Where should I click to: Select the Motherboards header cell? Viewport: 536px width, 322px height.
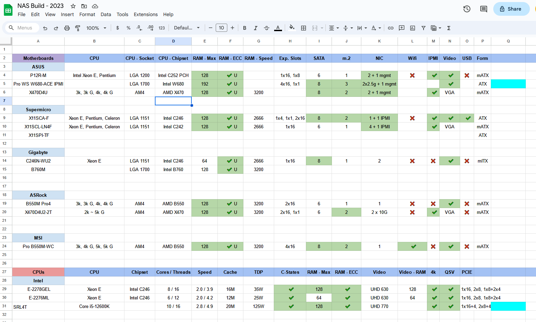(38, 58)
